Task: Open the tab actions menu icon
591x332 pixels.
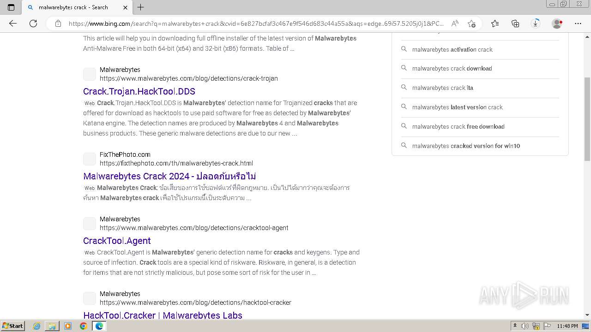Action: 11,7
